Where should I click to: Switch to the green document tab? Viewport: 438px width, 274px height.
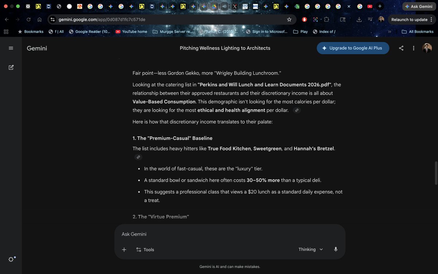[297, 6]
